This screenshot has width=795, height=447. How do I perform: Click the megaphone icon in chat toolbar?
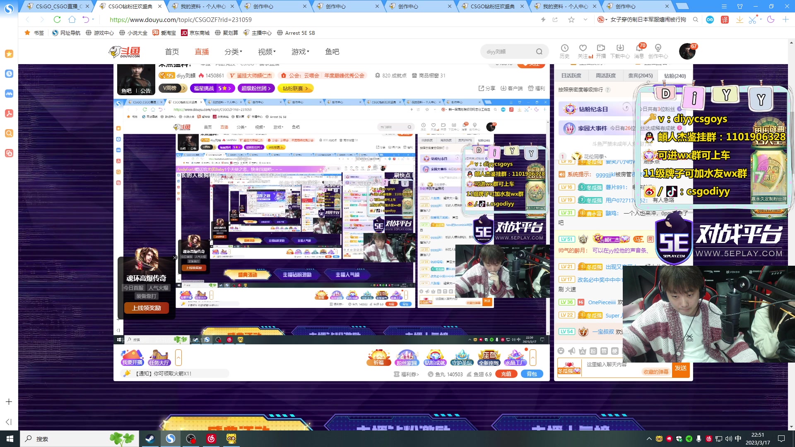[572, 351]
